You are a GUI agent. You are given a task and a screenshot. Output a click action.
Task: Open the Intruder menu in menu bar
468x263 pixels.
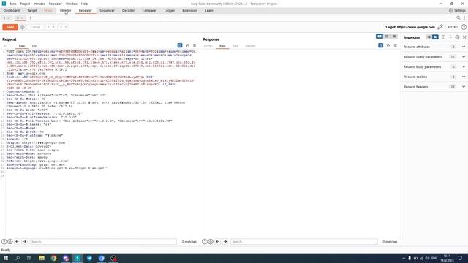click(39, 4)
